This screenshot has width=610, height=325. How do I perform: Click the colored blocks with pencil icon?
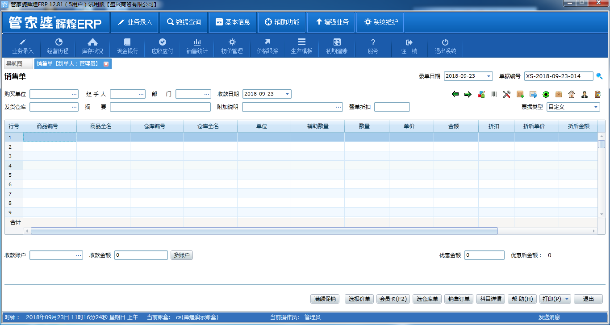(x=481, y=94)
